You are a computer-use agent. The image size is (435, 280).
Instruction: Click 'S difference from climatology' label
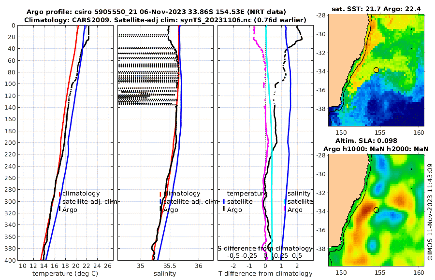[265, 248]
